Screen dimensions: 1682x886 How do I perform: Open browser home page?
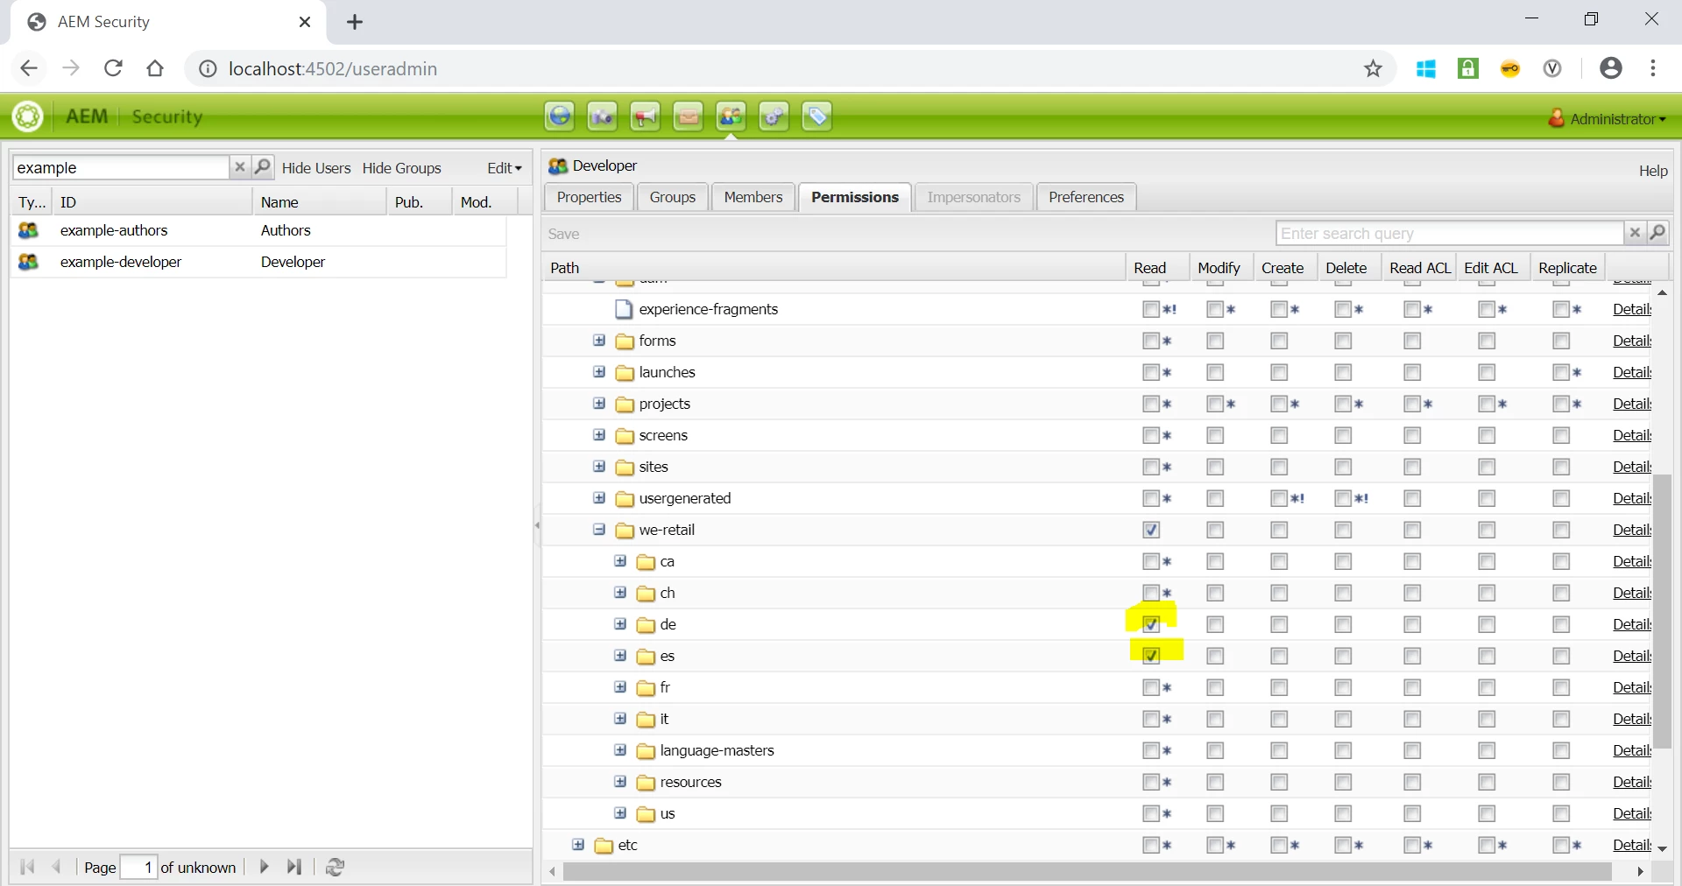coord(155,68)
